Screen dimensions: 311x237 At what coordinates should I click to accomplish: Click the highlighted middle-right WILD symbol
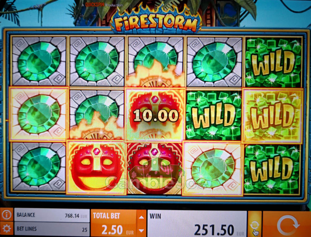click(273, 115)
